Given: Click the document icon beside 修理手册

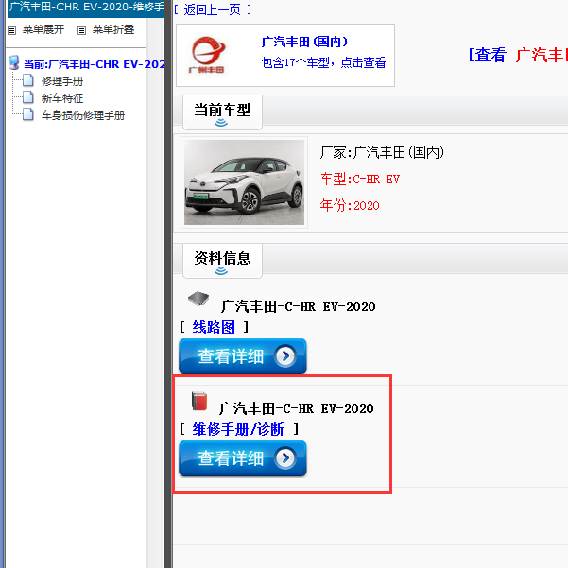Looking at the screenshot, I should [x=28, y=80].
